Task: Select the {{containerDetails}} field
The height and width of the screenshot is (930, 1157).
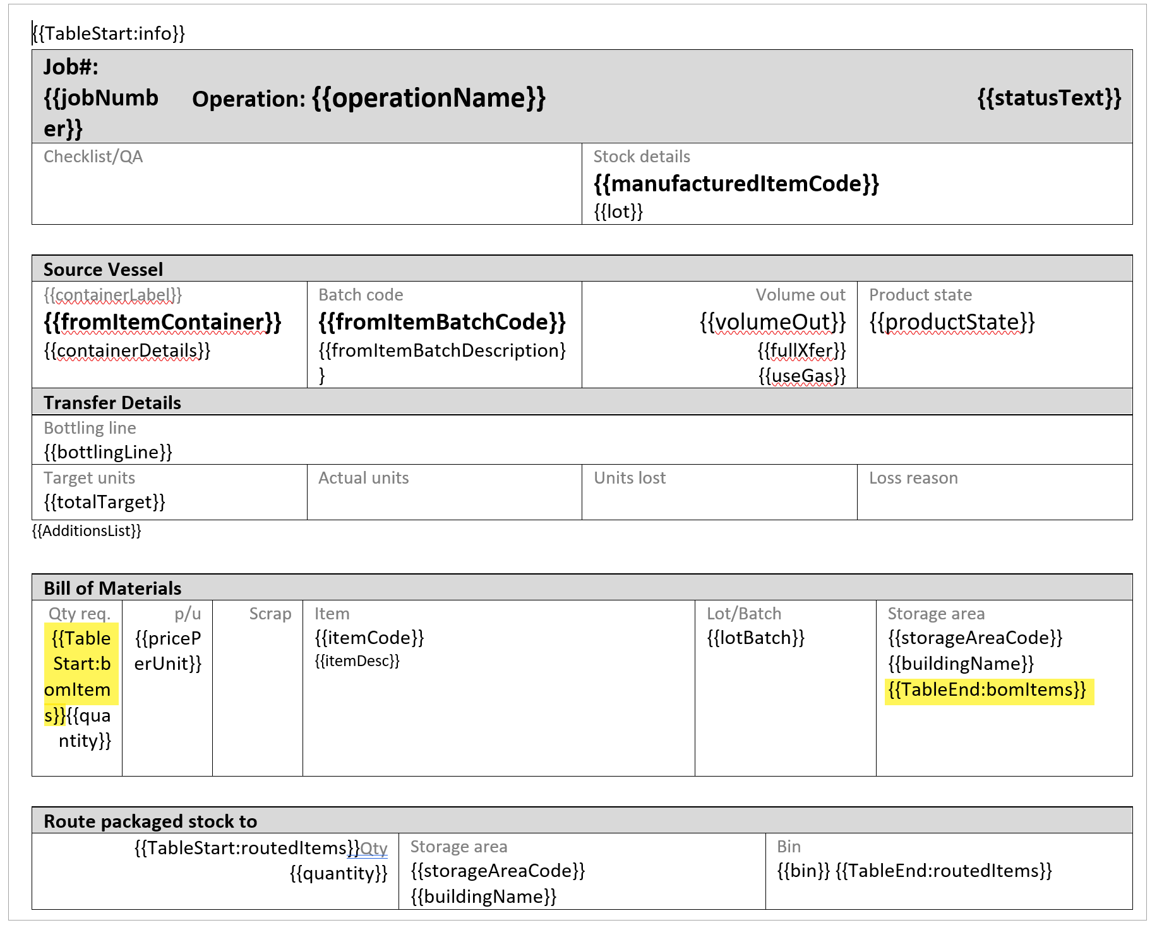Action: (x=127, y=350)
